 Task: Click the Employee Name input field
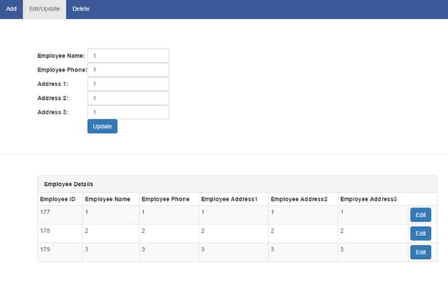(x=128, y=56)
